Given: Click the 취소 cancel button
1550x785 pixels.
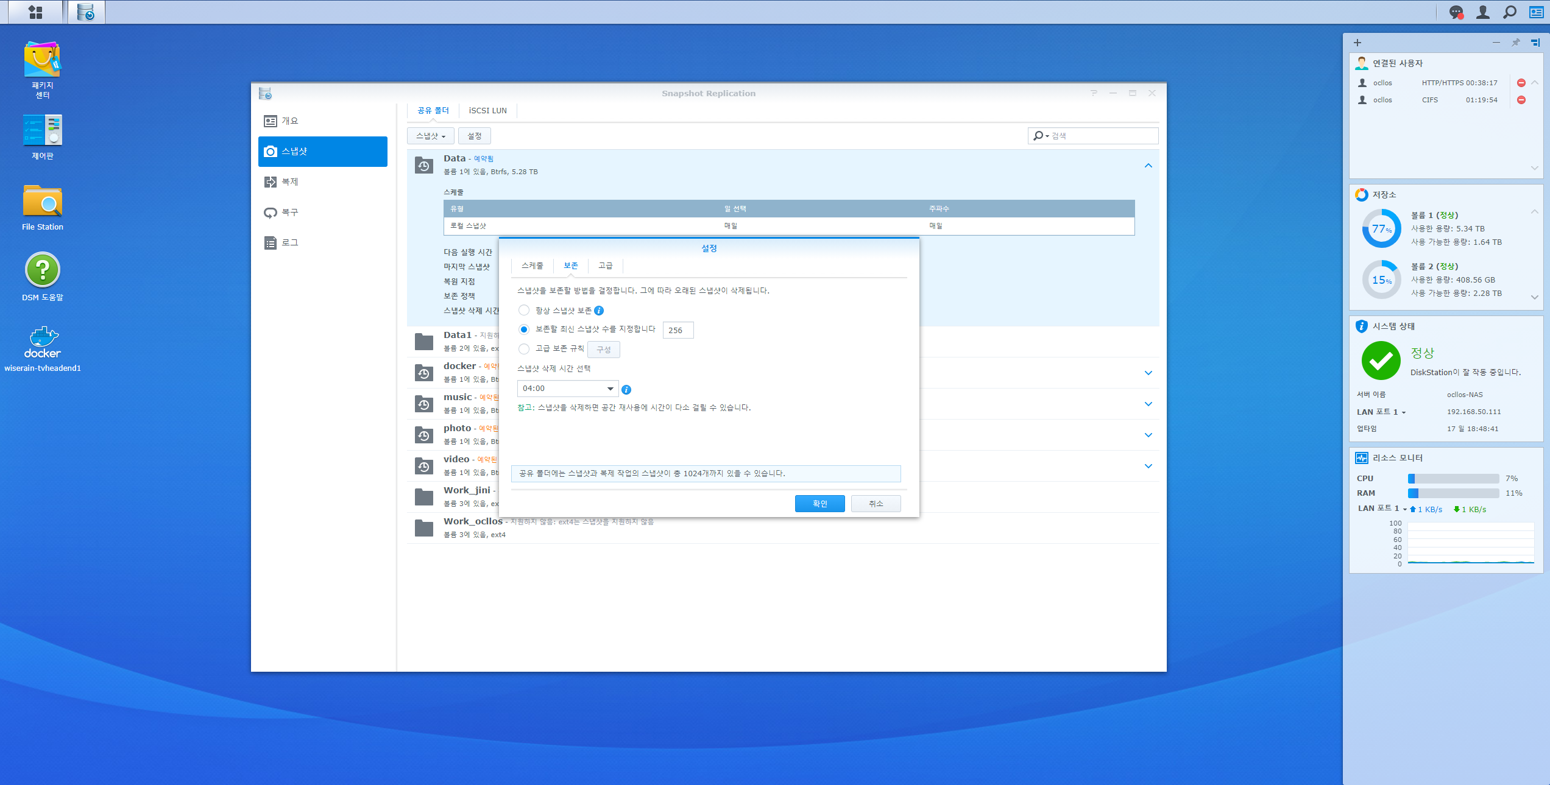Looking at the screenshot, I should click(x=876, y=504).
